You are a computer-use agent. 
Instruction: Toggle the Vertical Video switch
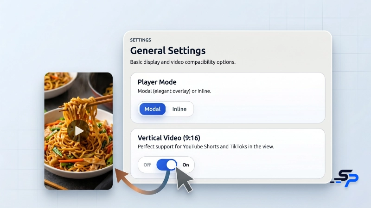167,165
